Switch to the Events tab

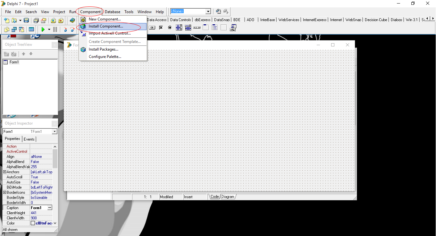pyautogui.click(x=29, y=139)
